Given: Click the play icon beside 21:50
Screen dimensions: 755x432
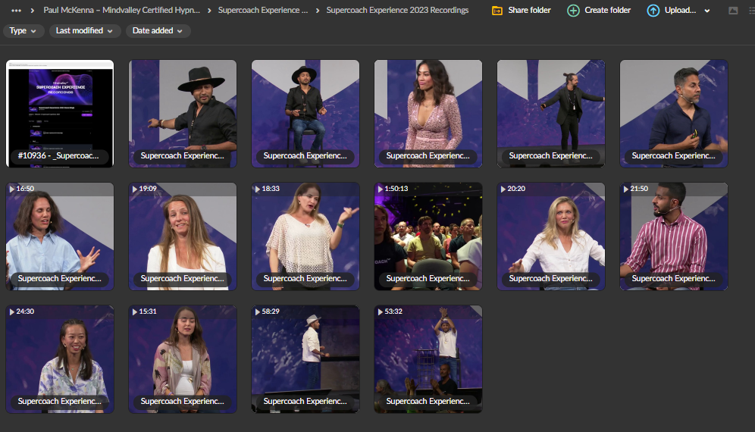Looking at the screenshot, I should tap(626, 189).
